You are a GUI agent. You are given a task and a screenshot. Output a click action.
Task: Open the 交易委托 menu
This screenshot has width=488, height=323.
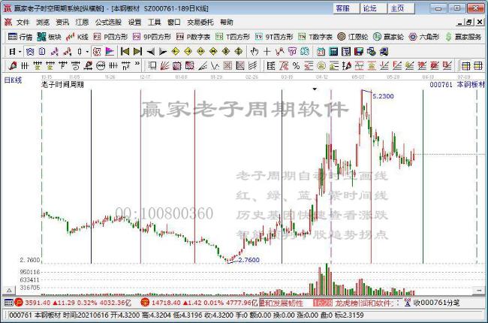coord(200,23)
